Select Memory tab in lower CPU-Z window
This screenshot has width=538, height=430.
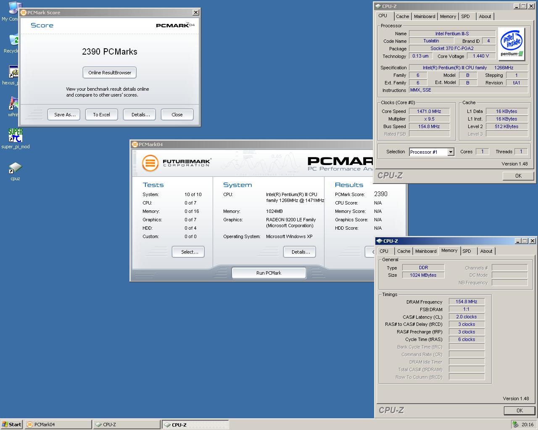(449, 250)
